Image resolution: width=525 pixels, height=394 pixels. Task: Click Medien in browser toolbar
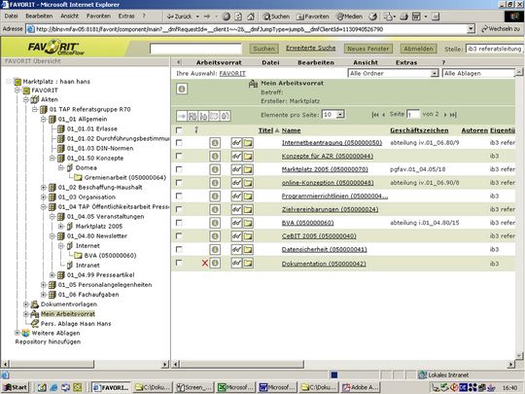click(350, 17)
